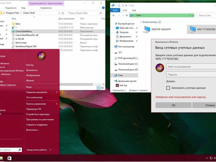Switch to details view icon in Classic Shell
Screen dimensions: 216x162
99,88
